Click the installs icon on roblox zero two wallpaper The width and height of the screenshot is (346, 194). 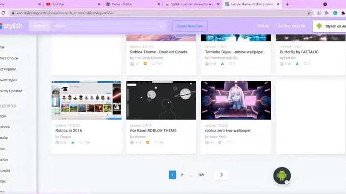(x=207, y=142)
